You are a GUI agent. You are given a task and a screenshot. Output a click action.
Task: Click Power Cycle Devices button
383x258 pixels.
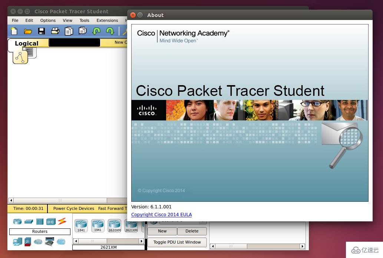73,208
